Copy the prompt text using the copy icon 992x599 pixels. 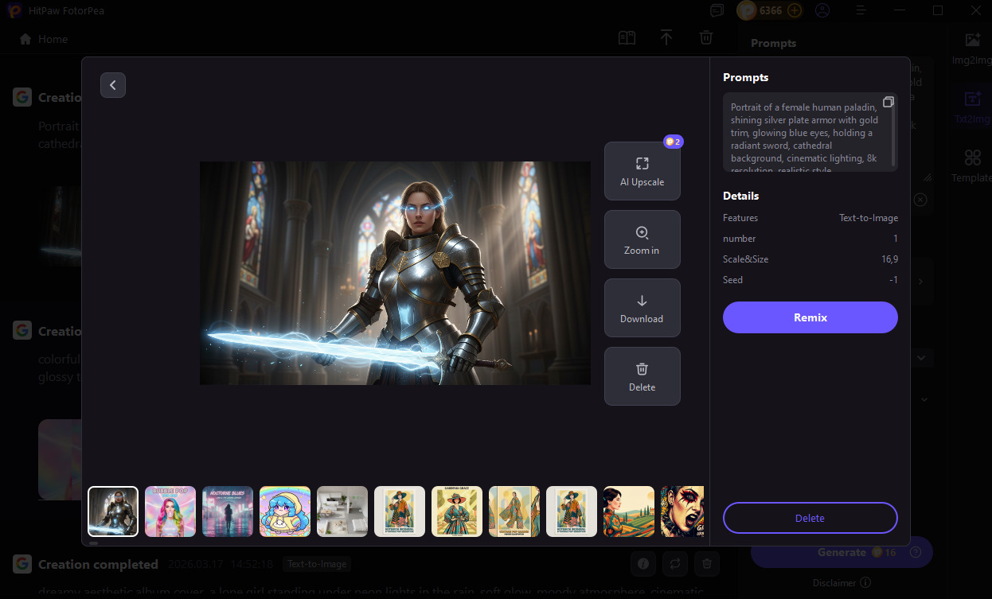(889, 102)
